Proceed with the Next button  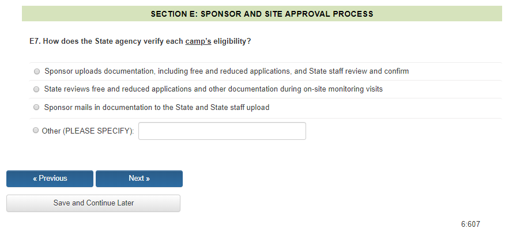click(139, 178)
